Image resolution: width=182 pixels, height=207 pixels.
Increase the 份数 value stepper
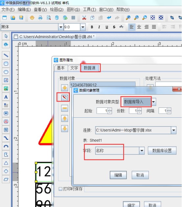coord(139,109)
